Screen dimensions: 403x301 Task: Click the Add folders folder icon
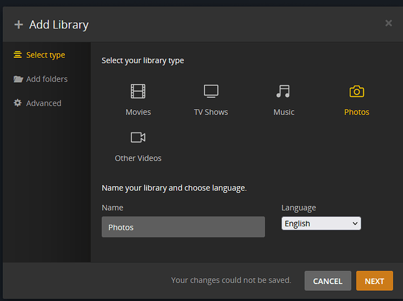18,79
